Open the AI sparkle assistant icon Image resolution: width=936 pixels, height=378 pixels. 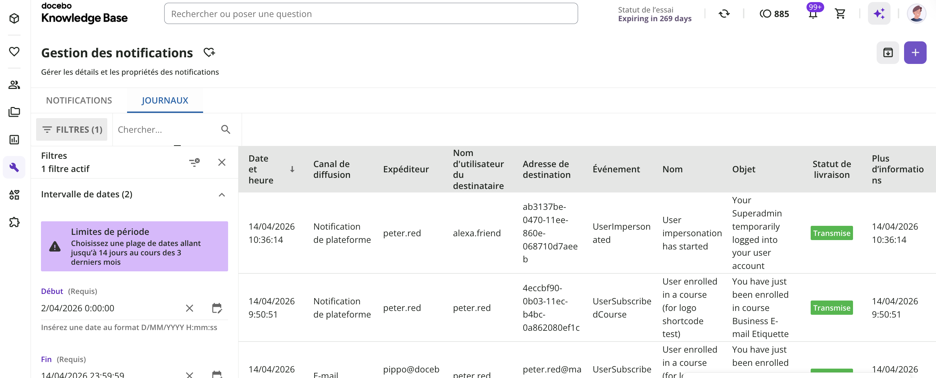pyautogui.click(x=879, y=14)
